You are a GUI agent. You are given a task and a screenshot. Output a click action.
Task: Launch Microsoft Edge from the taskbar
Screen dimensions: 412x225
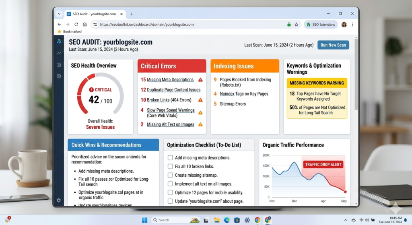(x=227, y=220)
